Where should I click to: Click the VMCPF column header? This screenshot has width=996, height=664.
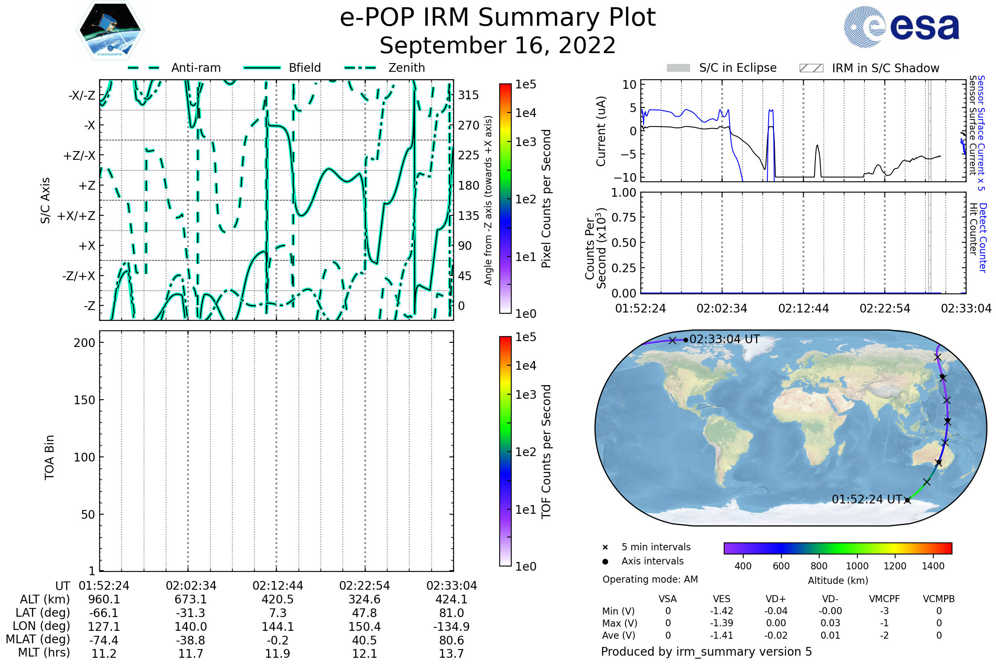884,599
